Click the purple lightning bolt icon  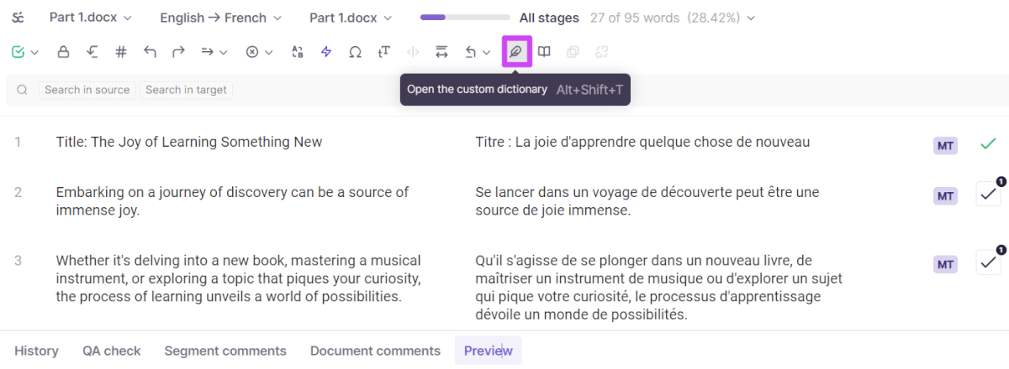coord(326,52)
